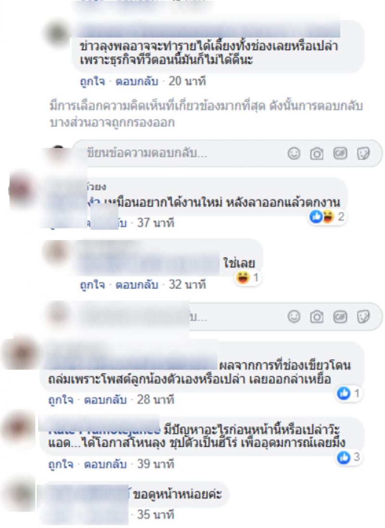Insert GIF in upper reply box
Screen dimensions: 385x528
340,153
